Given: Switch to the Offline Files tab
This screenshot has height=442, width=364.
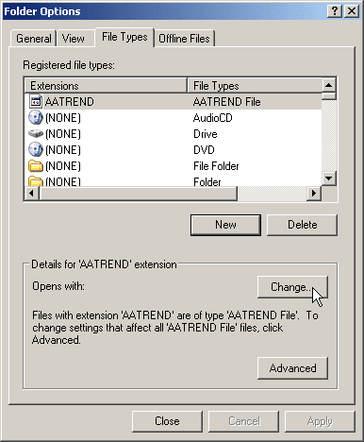Looking at the screenshot, I should [x=184, y=39].
